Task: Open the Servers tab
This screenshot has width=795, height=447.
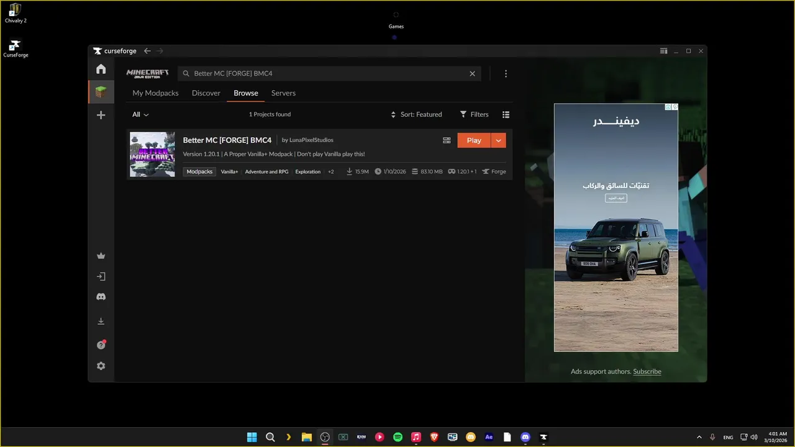Action: [x=283, y=93]
